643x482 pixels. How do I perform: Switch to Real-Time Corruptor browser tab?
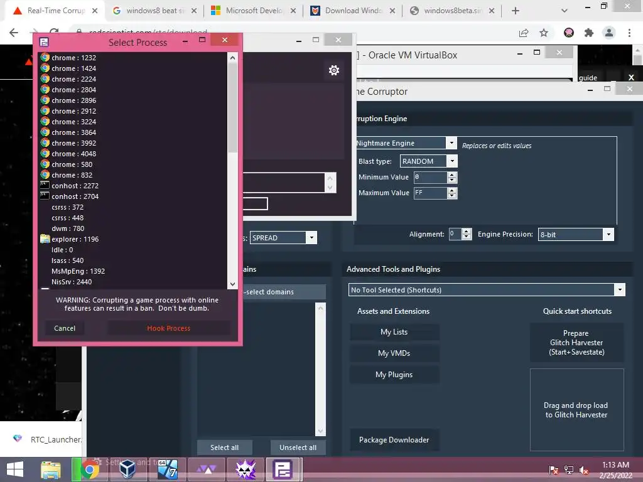pyautogui.click(x=55, y=11)
